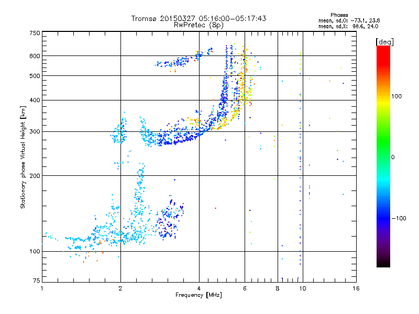Click the '8' frequency axis tick label
The width and height of the screenshot is (419, 314).
[278, 288]
